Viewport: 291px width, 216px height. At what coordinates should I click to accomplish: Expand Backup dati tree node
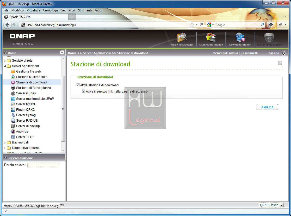[5, 142]
